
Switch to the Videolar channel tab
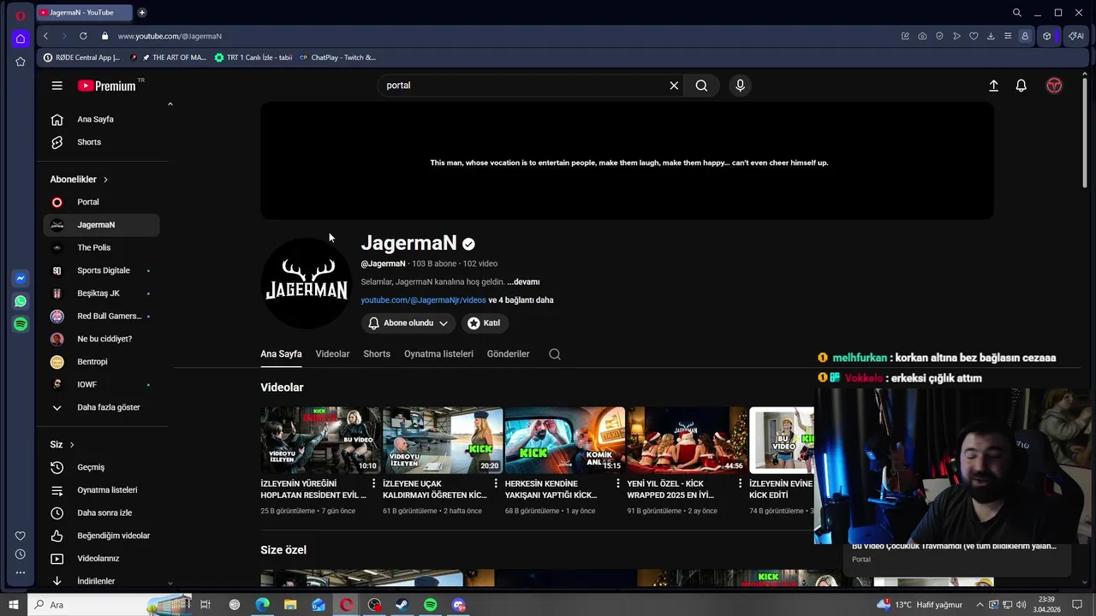(x=332, y=353)
